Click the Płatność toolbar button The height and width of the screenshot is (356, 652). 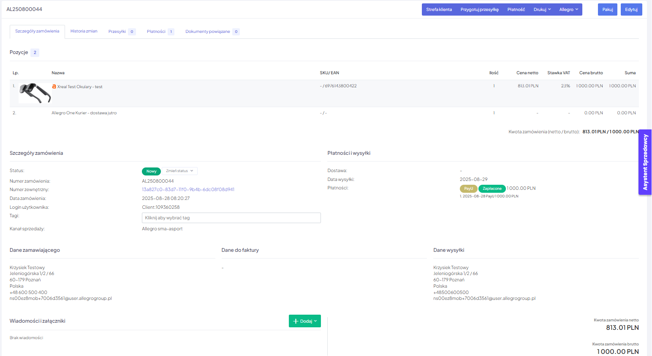point(516,10)
